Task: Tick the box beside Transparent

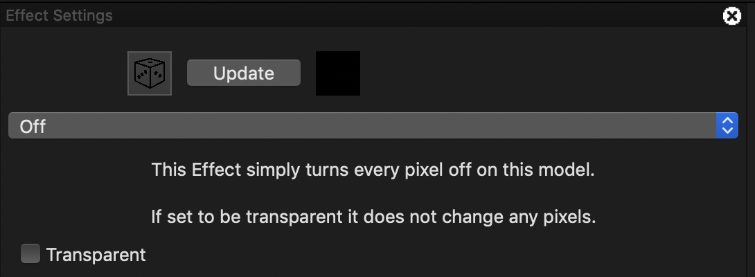Action: pos(30,254)
